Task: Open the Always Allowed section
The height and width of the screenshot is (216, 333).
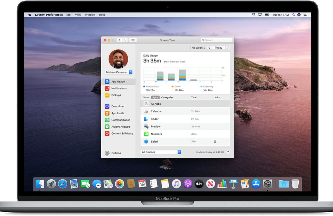Action: click(118, 127)
